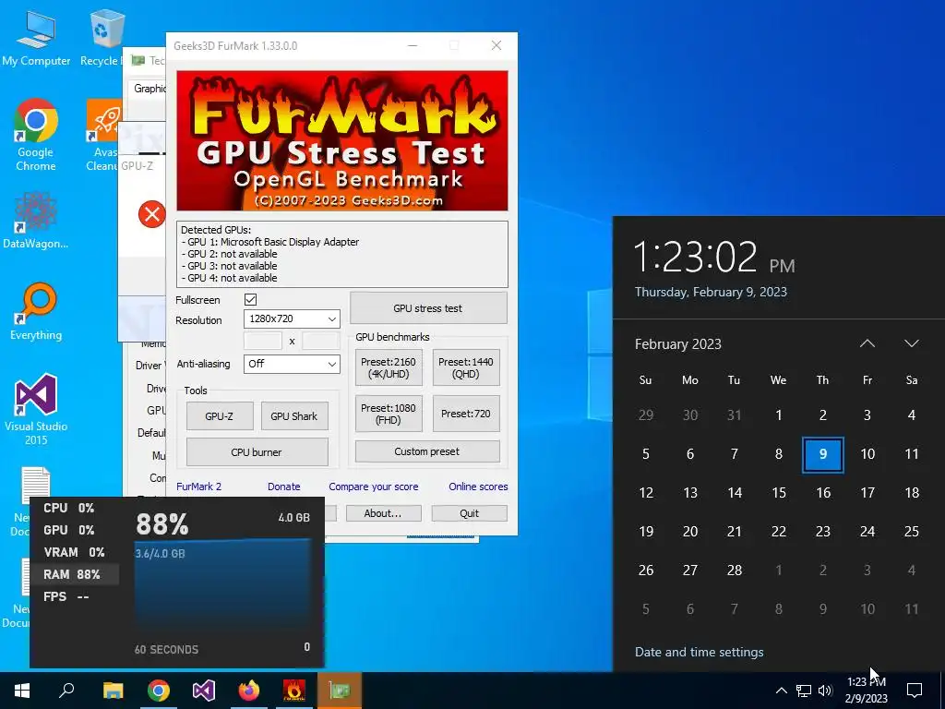
Task: Open the About dialog
Action: click(383, 513)
